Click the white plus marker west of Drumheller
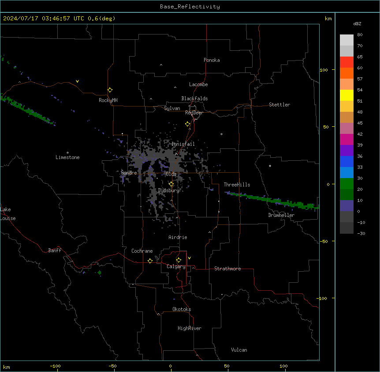380x372 pixels. (x=270, y=166)
